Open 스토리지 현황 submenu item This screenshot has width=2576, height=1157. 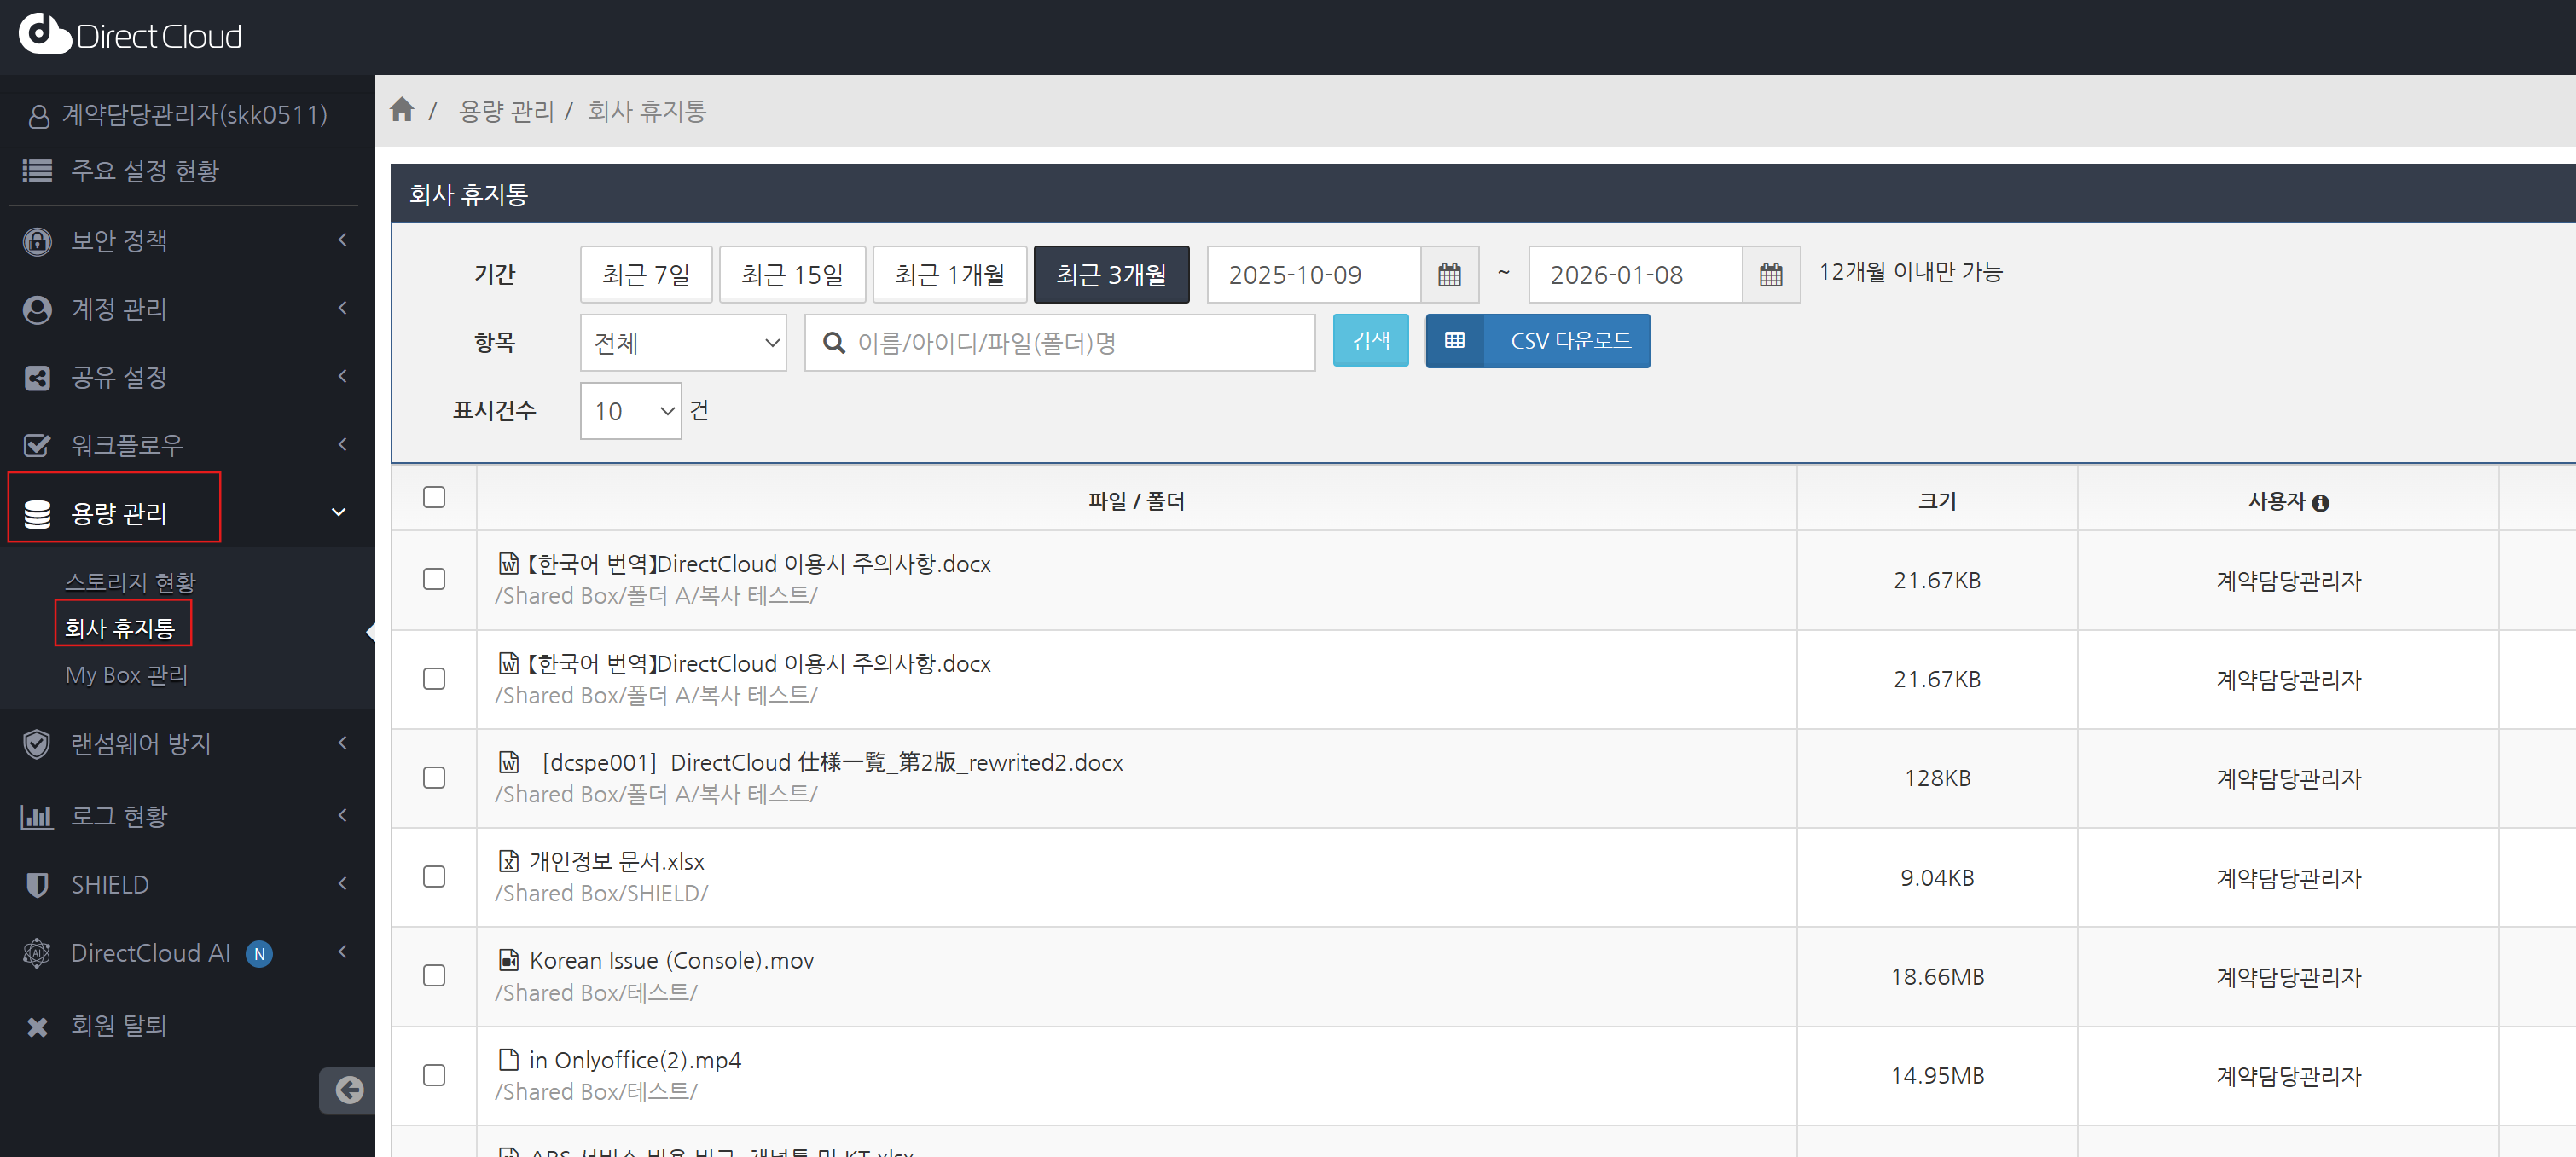pyautogui.click(x=130, y=582)
